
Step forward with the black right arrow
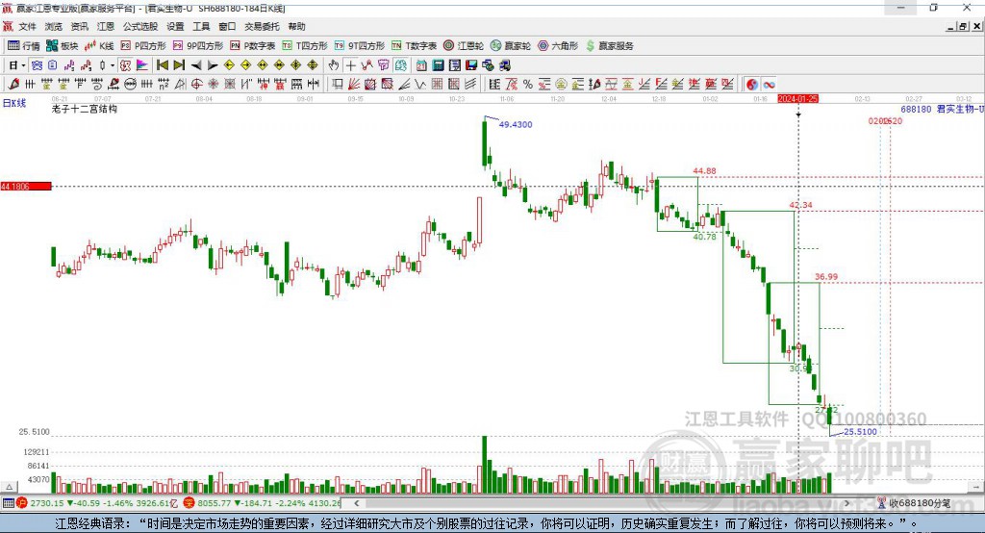click(213, 65)
